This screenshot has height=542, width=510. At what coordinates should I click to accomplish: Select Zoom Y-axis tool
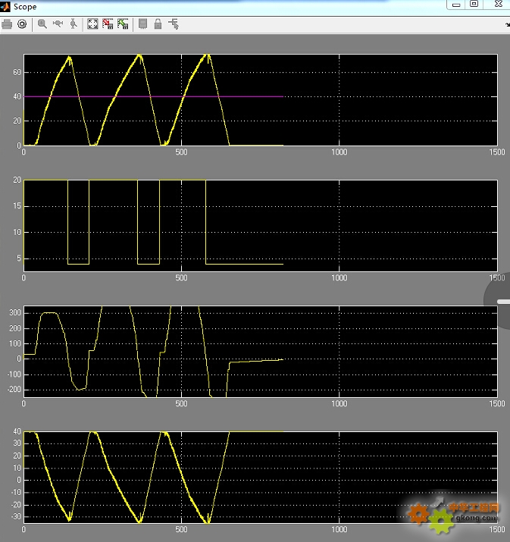(x=74, y=23)
